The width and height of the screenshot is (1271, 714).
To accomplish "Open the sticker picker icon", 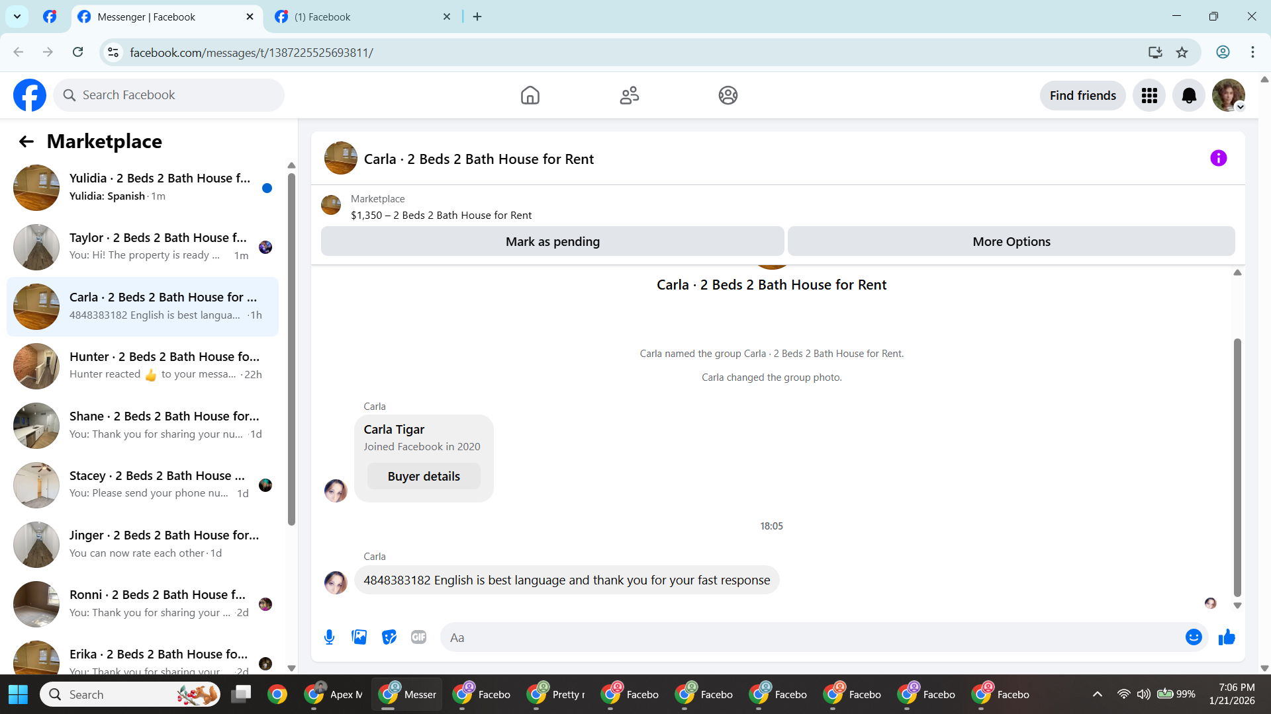I will point(389,637).
